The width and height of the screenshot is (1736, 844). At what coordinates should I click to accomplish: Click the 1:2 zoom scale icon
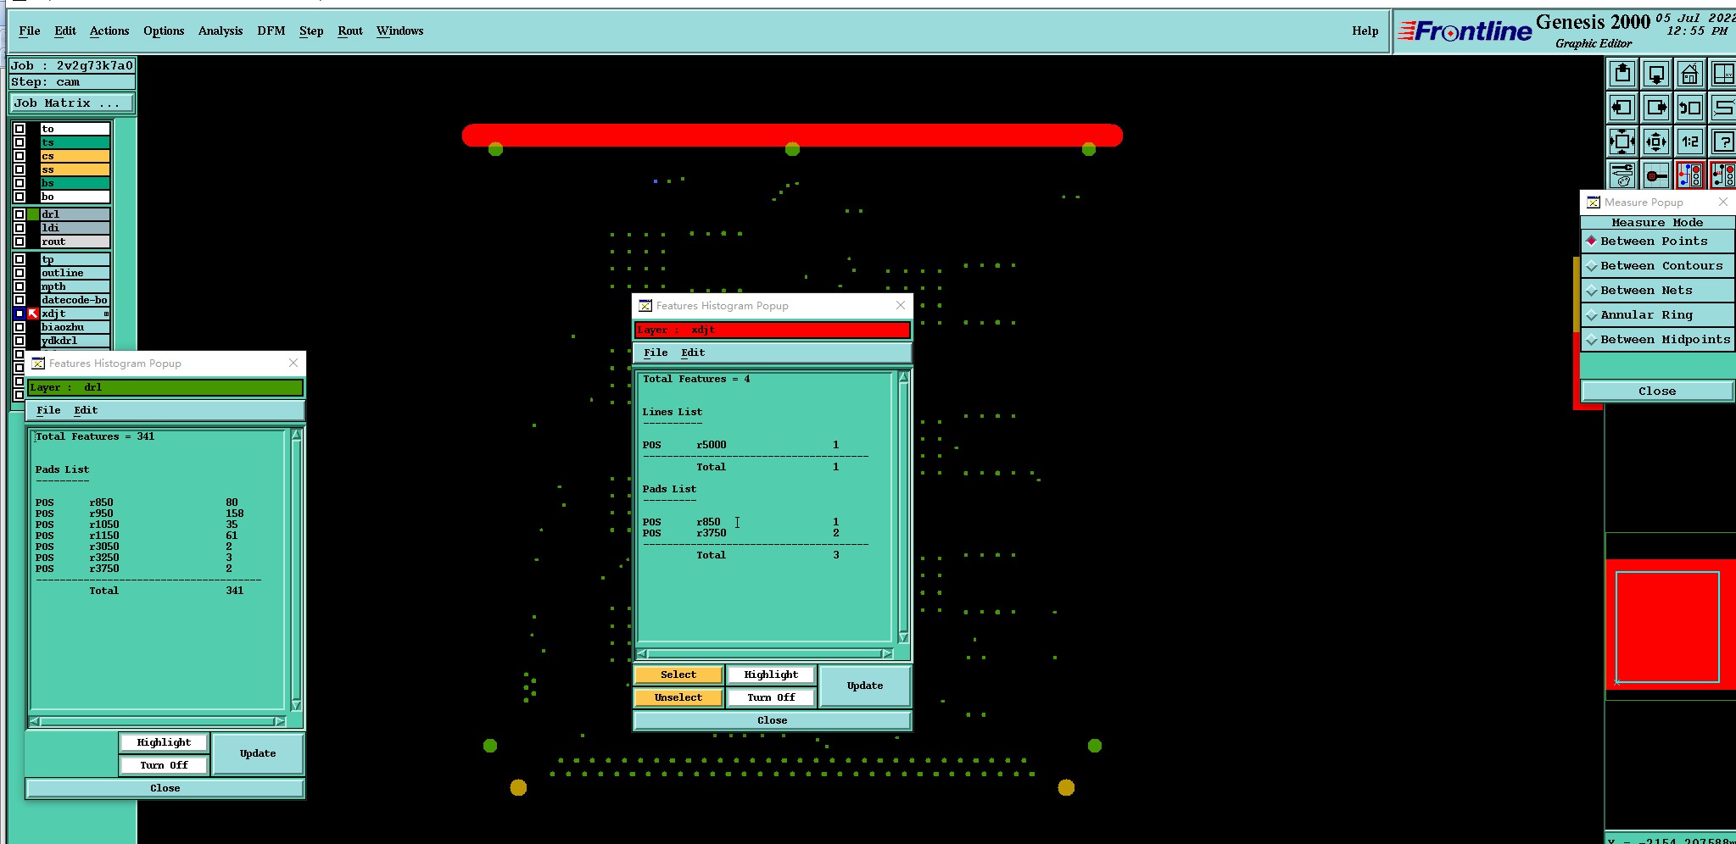point(1689,142)
